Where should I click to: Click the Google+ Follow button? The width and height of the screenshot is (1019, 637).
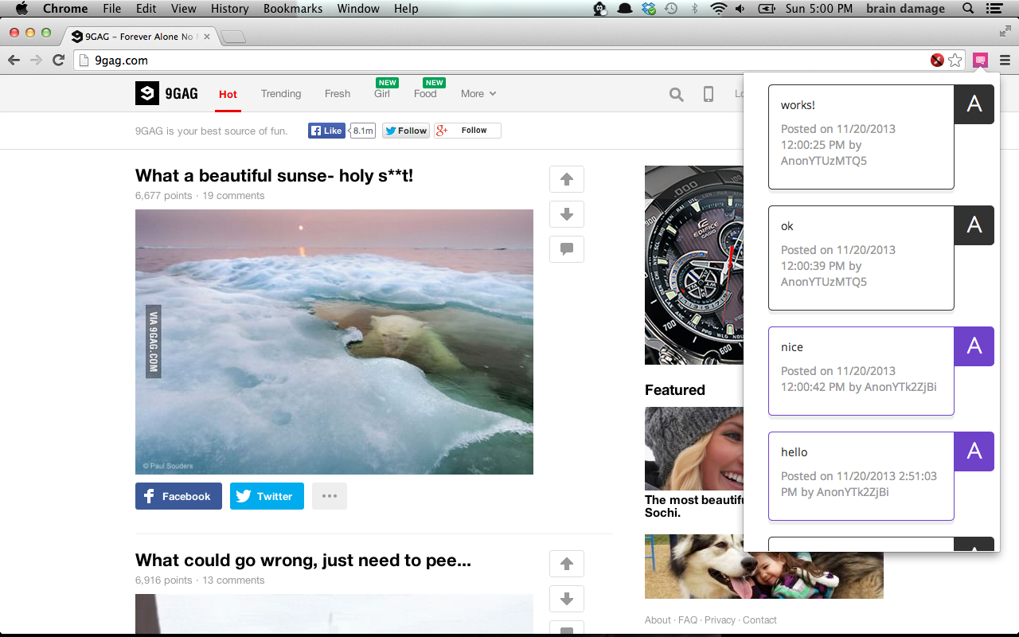point(467,131)
